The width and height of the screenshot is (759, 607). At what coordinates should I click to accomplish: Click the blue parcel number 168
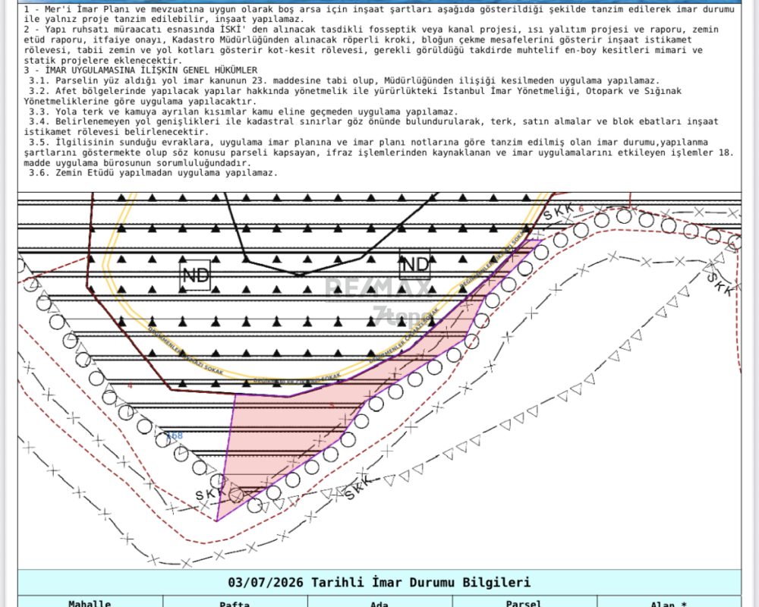pos(175,436)
